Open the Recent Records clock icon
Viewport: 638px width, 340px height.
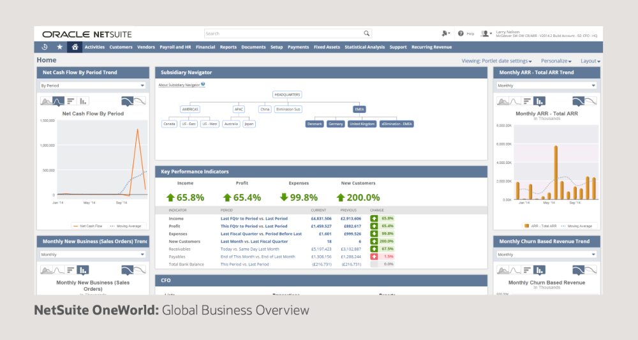[x=45, y=47]
